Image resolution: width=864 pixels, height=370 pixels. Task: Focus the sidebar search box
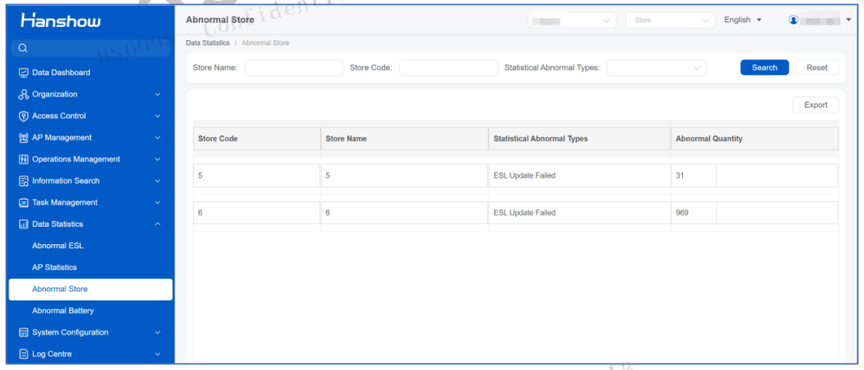[x=91, y=48]
